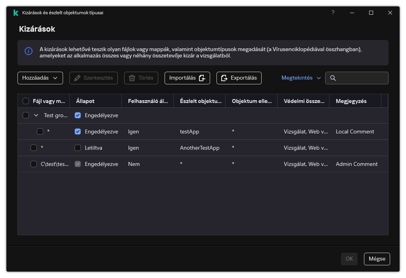Click the pencil icon on Szerkesztés

click(x=77, y=78)
